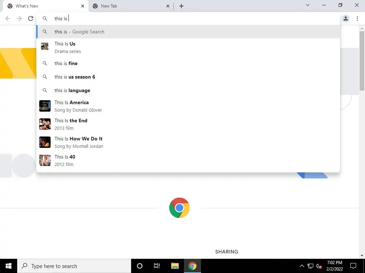Screen dimensions: 365x273
Task: Select 'this is - Google Search' suggestion
Action: point(188,32)
